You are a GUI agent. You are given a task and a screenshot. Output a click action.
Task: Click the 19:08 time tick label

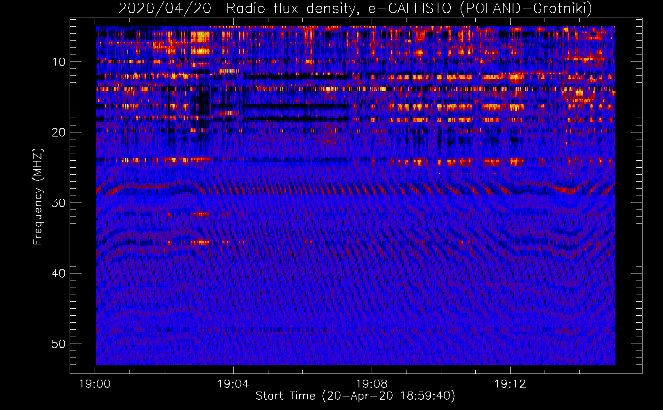click(x=372, y=384)
